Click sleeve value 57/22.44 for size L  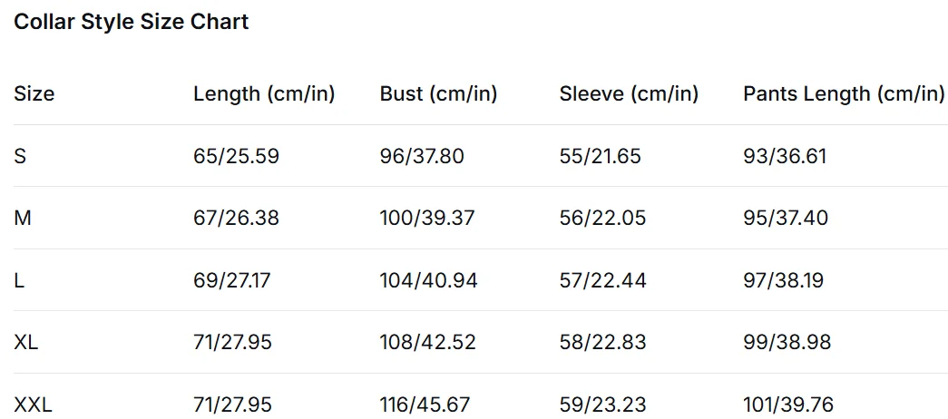coord(602,280)
